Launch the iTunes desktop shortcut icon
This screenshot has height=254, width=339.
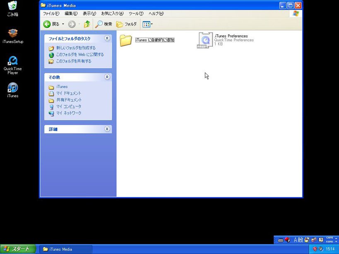pos(13,90)
